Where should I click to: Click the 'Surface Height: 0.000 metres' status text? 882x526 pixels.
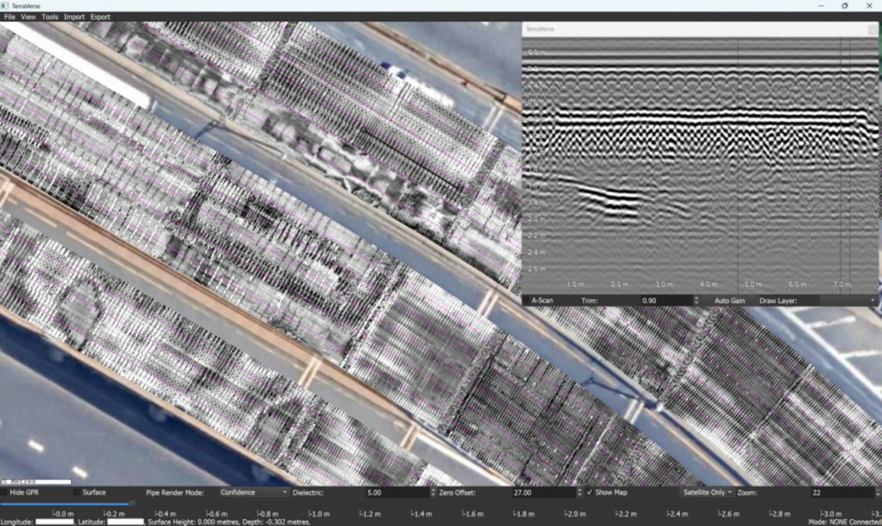(x=194, y=522)
